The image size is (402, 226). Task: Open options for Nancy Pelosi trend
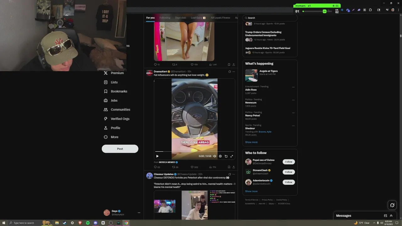click(293, 113)
